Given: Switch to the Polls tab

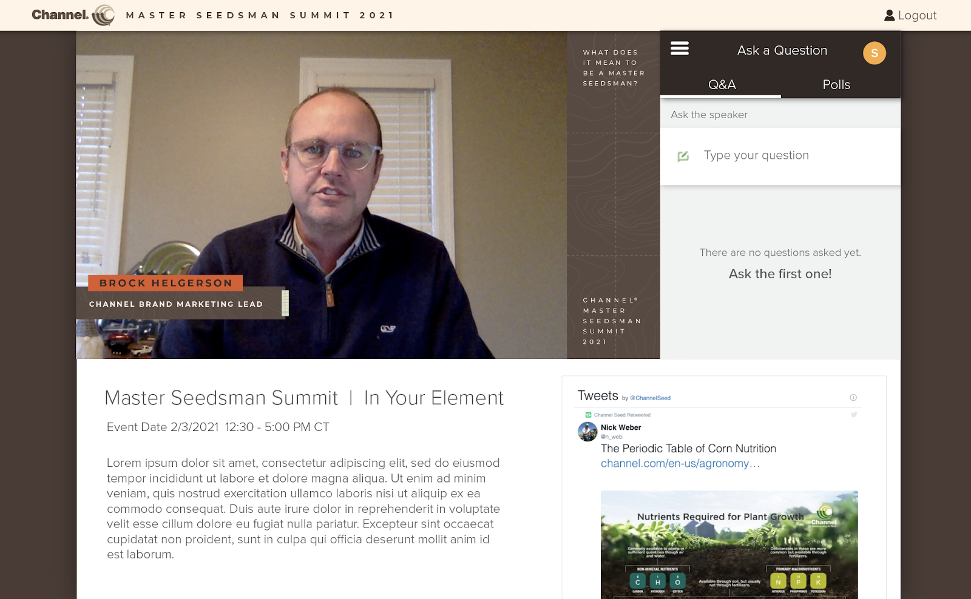Looking at the screenshot, I should click(x=836, y=85).
